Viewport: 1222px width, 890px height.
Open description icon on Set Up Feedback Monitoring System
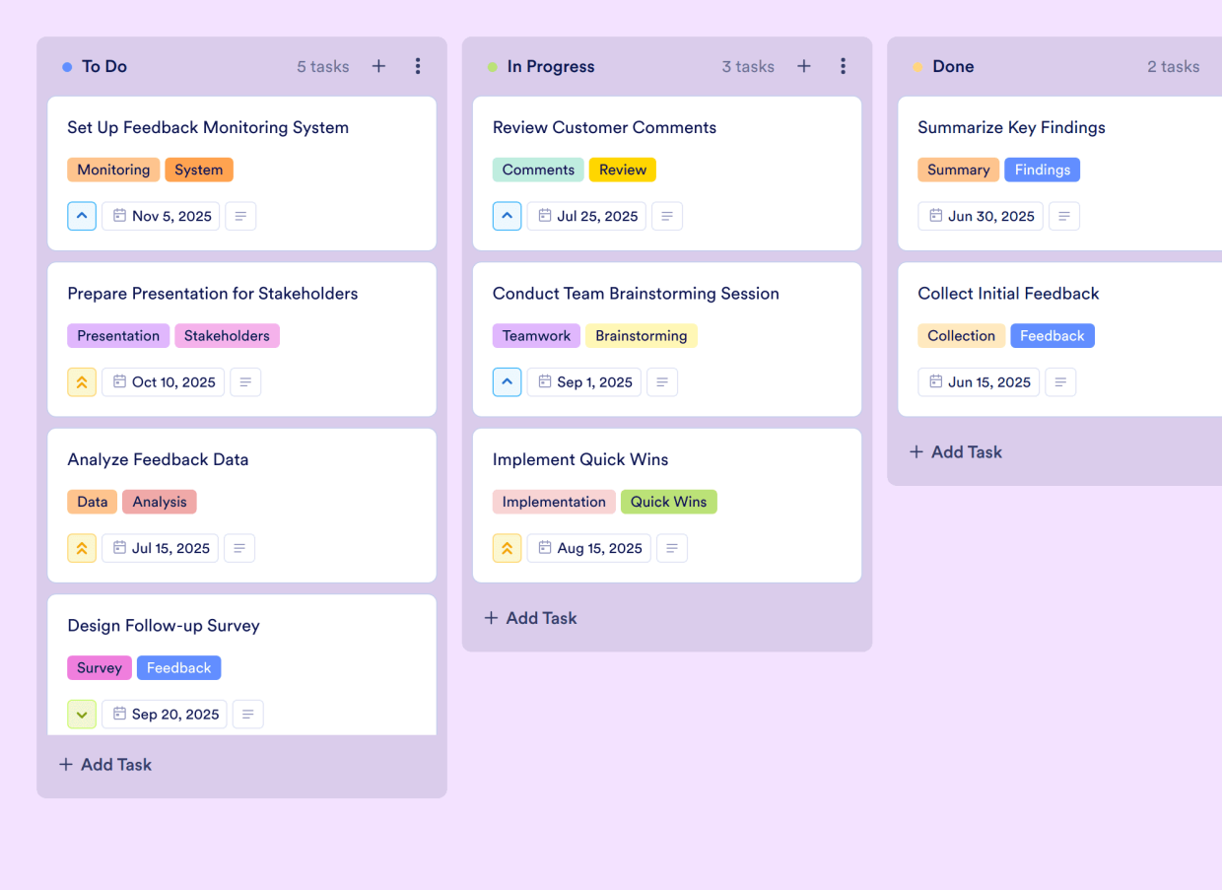coord(240,216)
